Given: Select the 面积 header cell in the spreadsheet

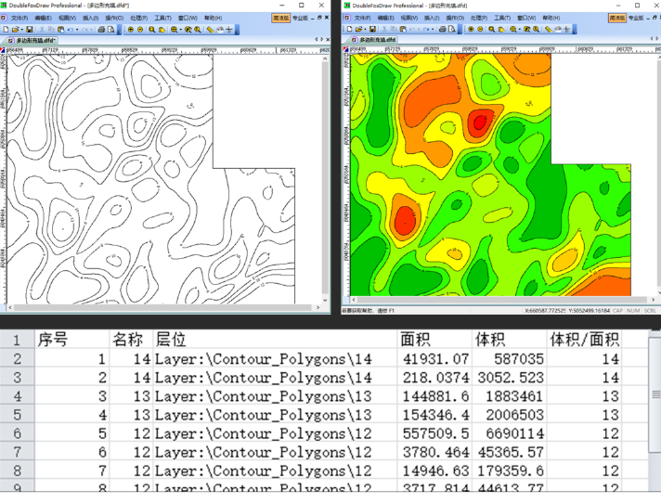Looking at the screenshot, I should [416, 339].
